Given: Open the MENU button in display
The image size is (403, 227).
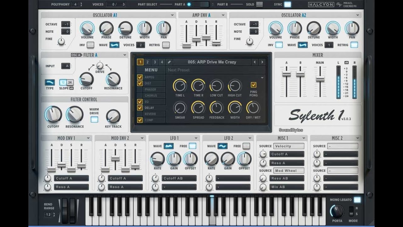Looking at the screenshot, I should [151, 70].
